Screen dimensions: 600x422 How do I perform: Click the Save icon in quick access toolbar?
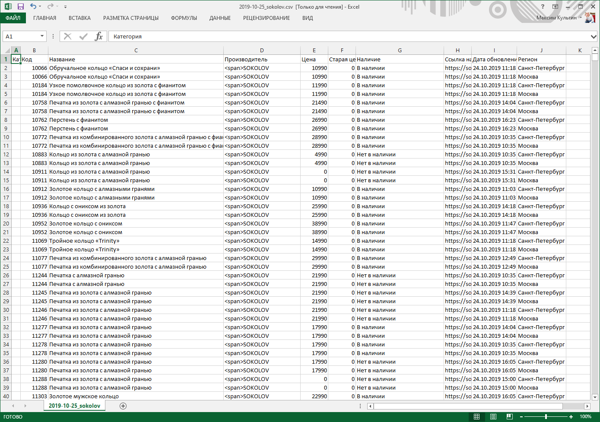20,6
